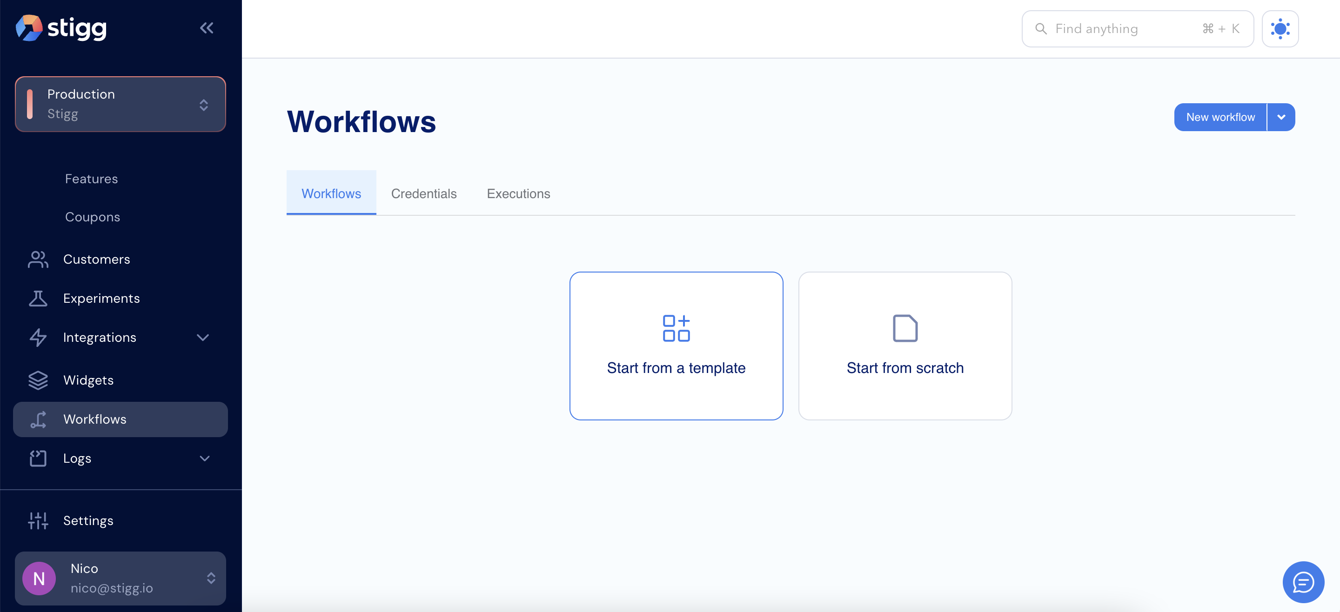Image resolution: width=1340 pixels, height=612 pixels.
Task: Go to Widgets in the sidebar
Action: pos(88,380)
